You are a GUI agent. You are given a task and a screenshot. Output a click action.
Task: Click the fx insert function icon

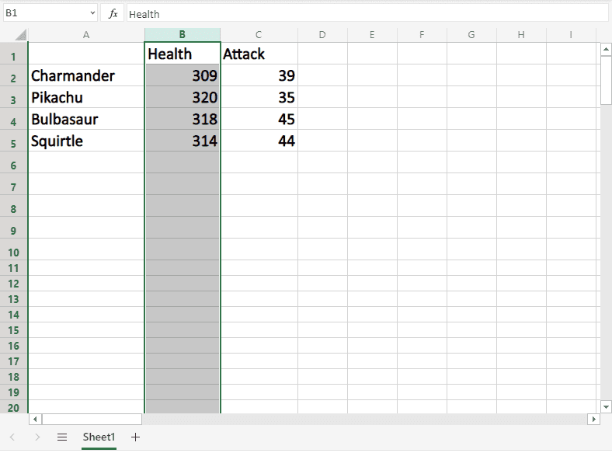113,14
